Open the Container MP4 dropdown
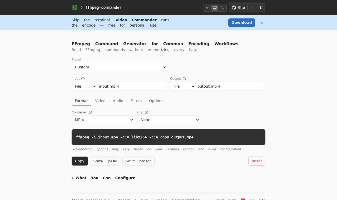 tap(103, 120)
